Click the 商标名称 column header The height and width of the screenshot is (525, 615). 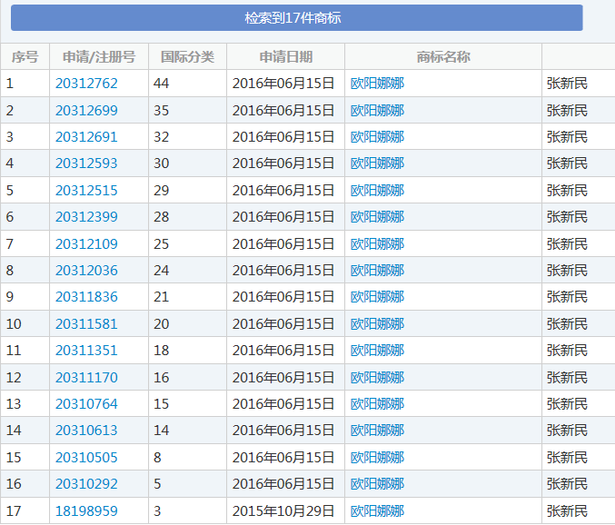pos(443,57)
